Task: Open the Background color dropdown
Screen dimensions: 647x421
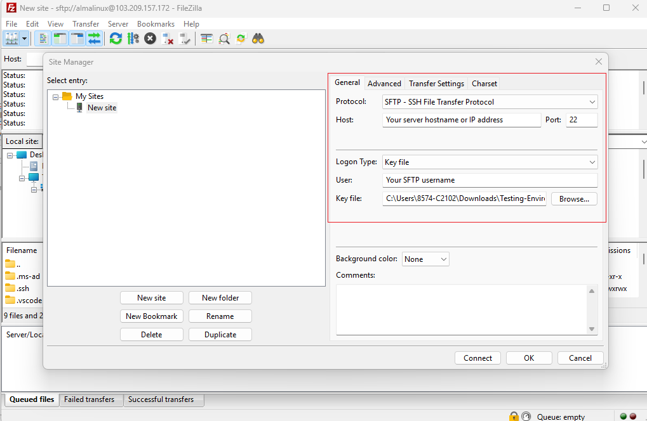Action: (425, 259)
